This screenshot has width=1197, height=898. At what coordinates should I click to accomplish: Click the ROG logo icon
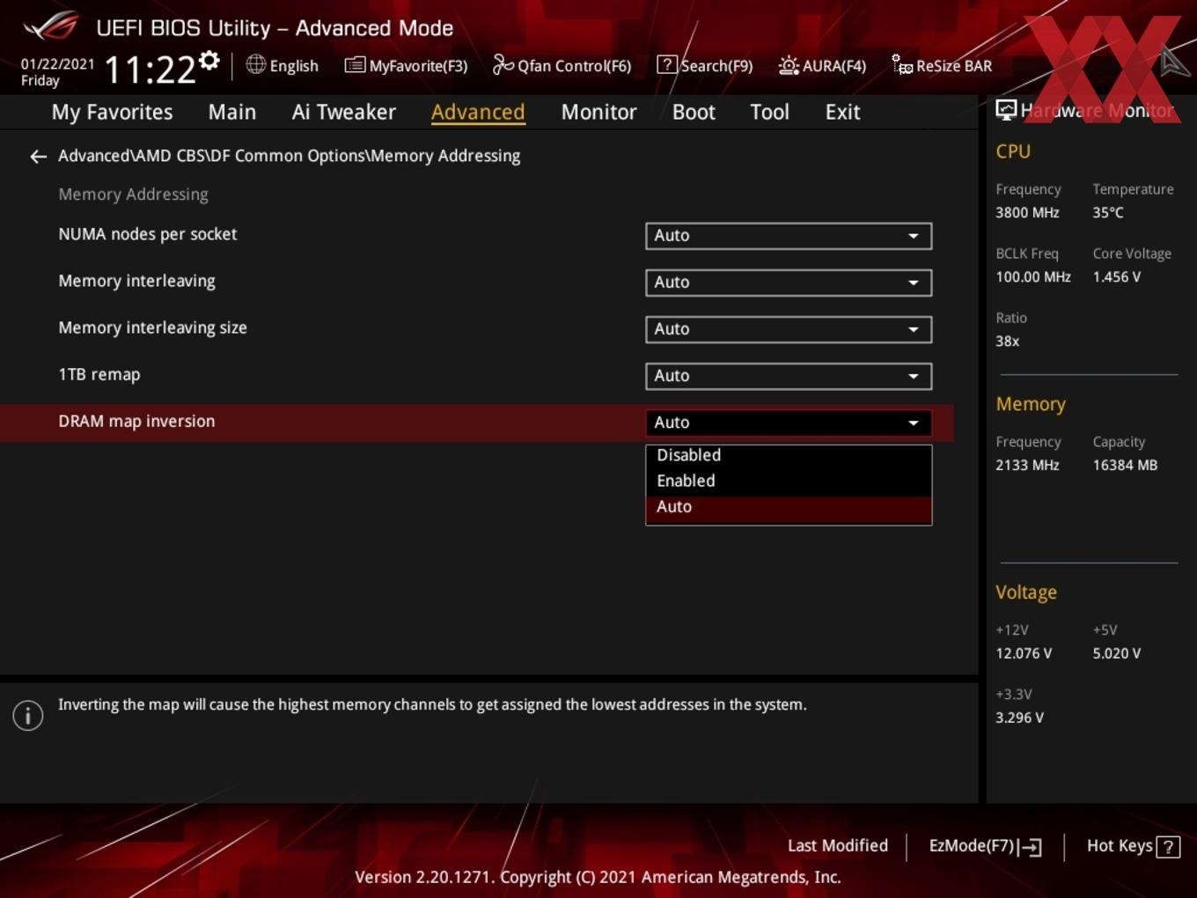(x=50, y=26)
